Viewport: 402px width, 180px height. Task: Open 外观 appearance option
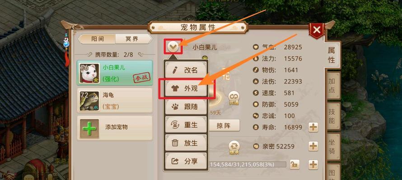(186, 88)
